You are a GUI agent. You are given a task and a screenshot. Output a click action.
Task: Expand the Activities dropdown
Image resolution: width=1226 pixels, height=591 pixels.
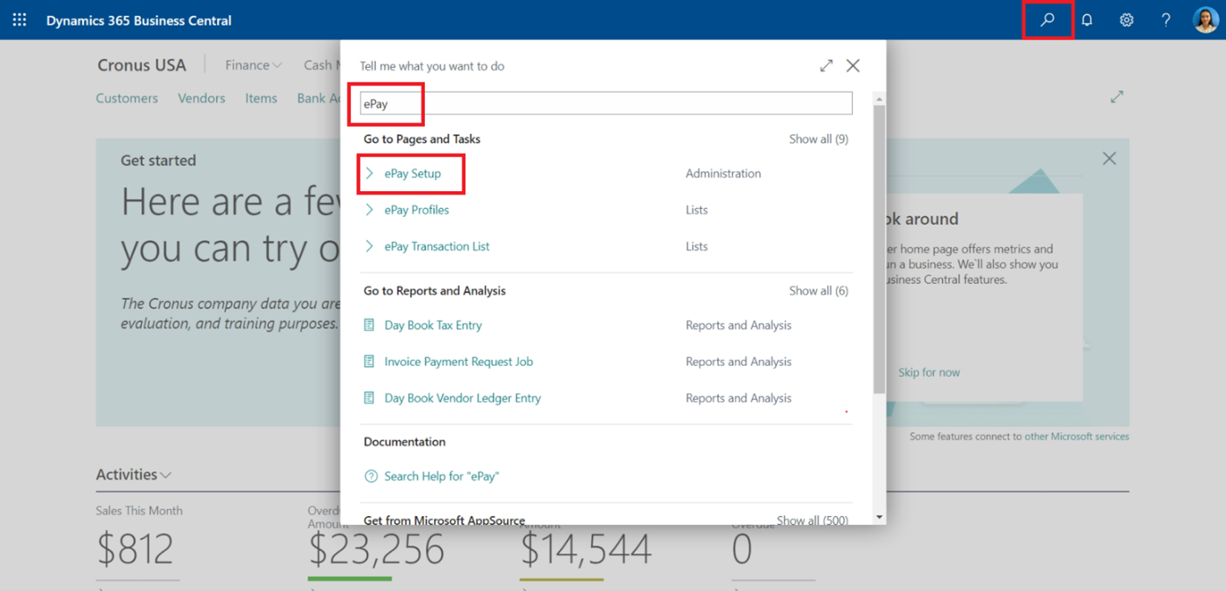(x=134, y=474)
